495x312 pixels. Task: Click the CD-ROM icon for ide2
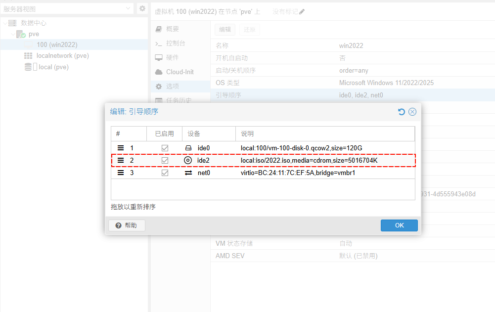[x=188, y=161]
